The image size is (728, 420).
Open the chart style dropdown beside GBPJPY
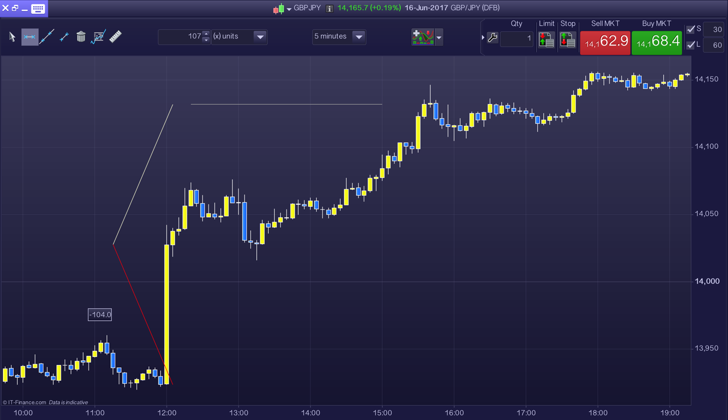point(289,9)
